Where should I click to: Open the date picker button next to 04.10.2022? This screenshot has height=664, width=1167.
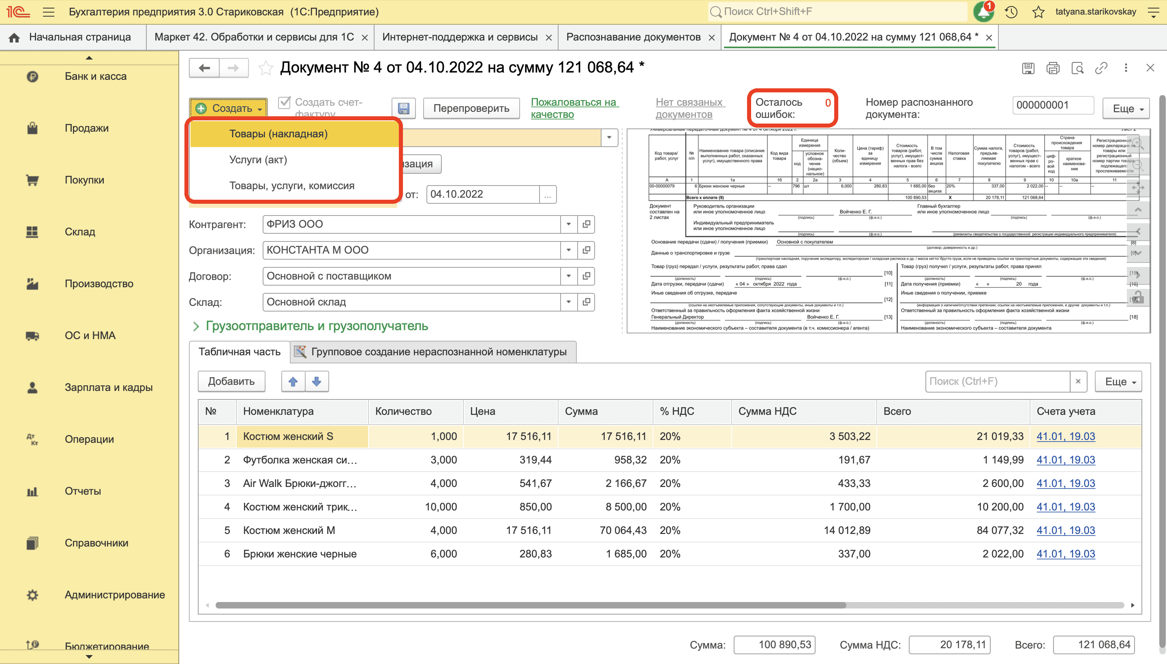548,195
